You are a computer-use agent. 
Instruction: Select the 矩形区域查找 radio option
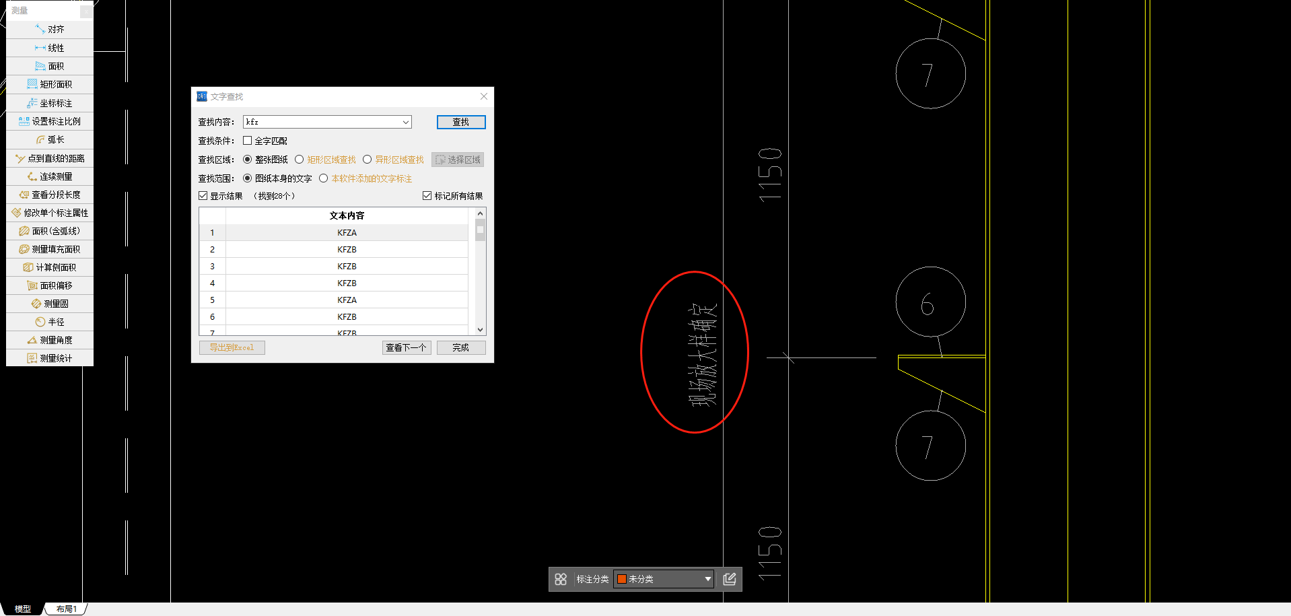pyautogui.click(x=300, y=160)
